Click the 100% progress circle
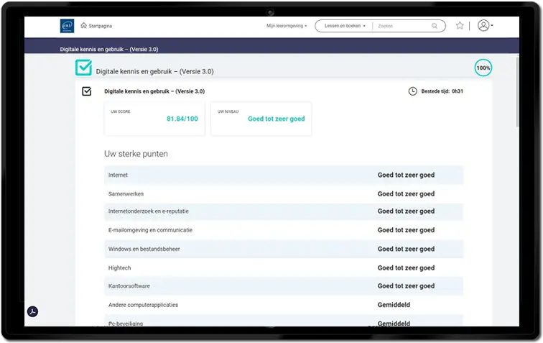 [483, 68]
